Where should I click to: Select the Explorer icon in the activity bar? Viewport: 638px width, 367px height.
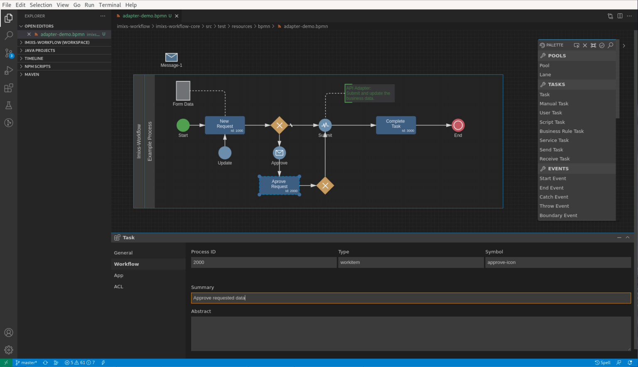8,18
